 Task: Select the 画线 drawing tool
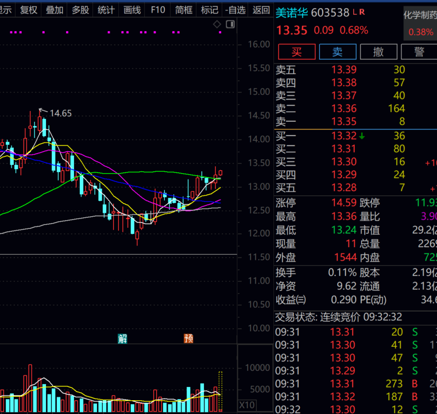coord(132,10)
